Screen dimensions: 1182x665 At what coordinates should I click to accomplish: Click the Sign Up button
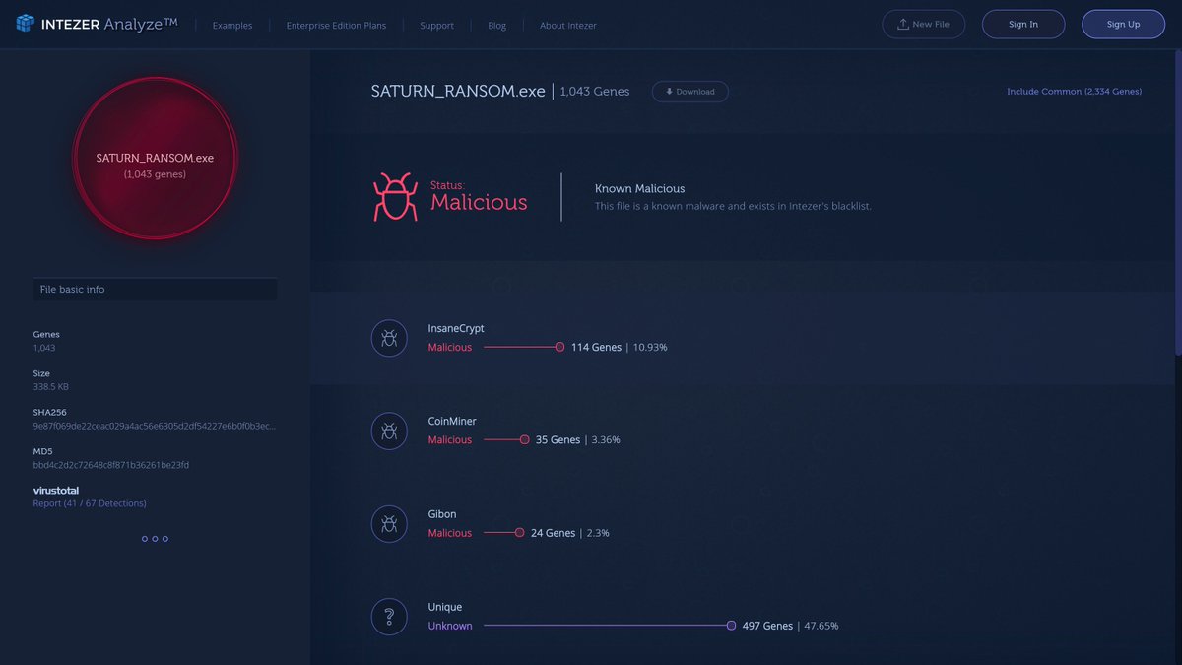tap(1123, 24)
